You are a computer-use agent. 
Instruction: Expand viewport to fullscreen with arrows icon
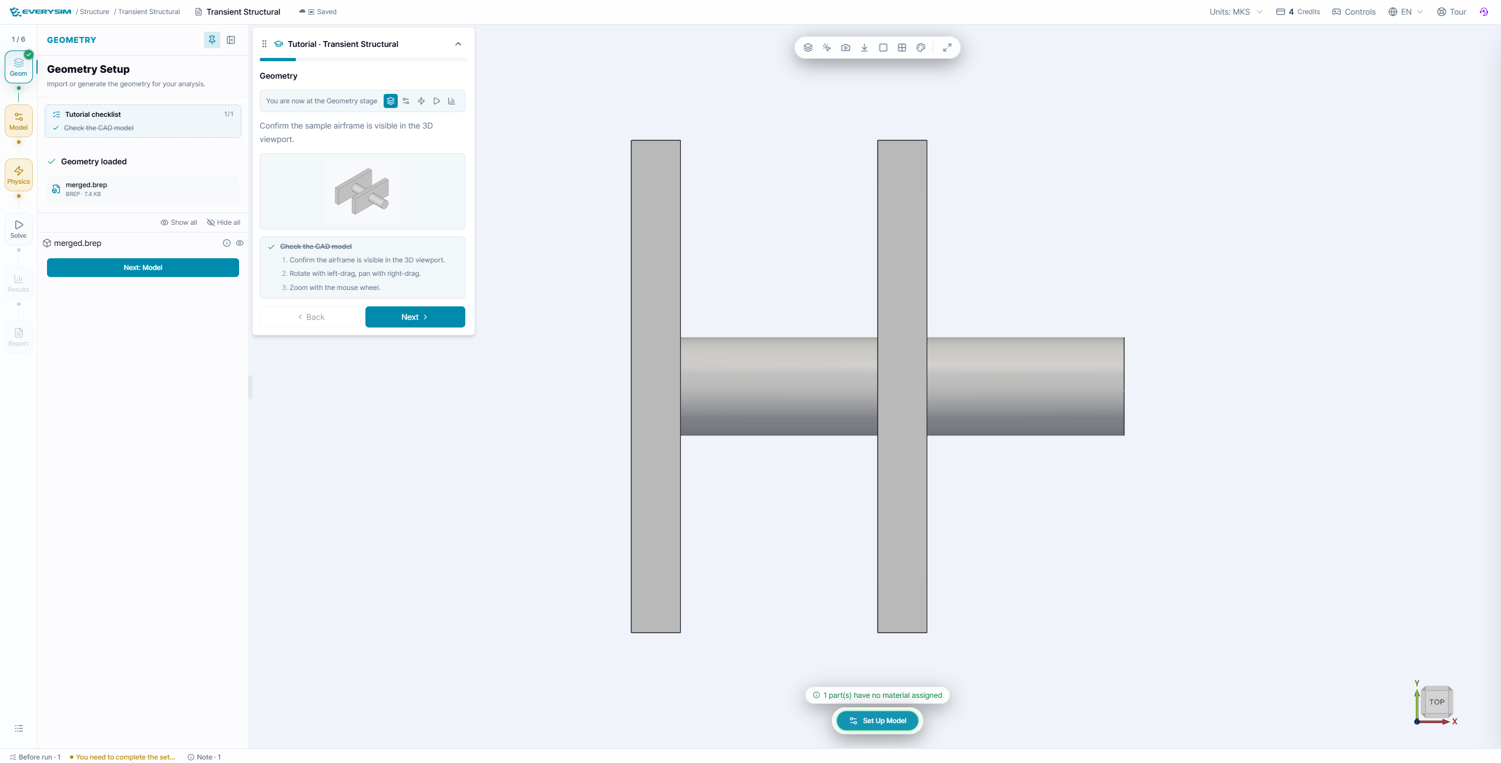click(947, 48)
